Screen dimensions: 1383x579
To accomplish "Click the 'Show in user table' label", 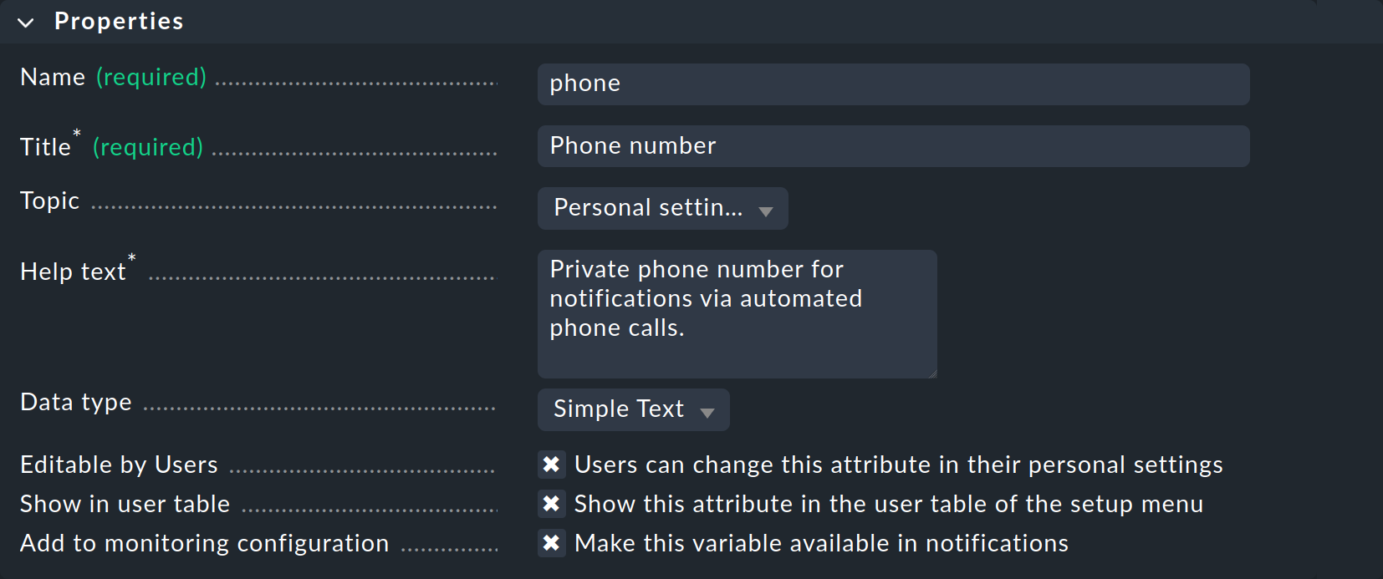I will [125, 503].
